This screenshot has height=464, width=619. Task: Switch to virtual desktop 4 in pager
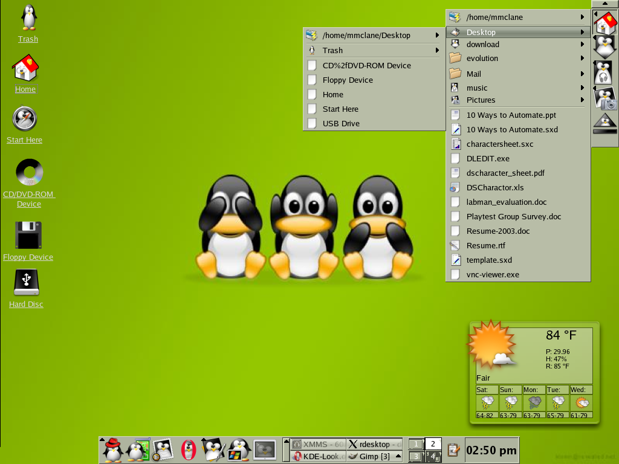(x=433, y=457)
